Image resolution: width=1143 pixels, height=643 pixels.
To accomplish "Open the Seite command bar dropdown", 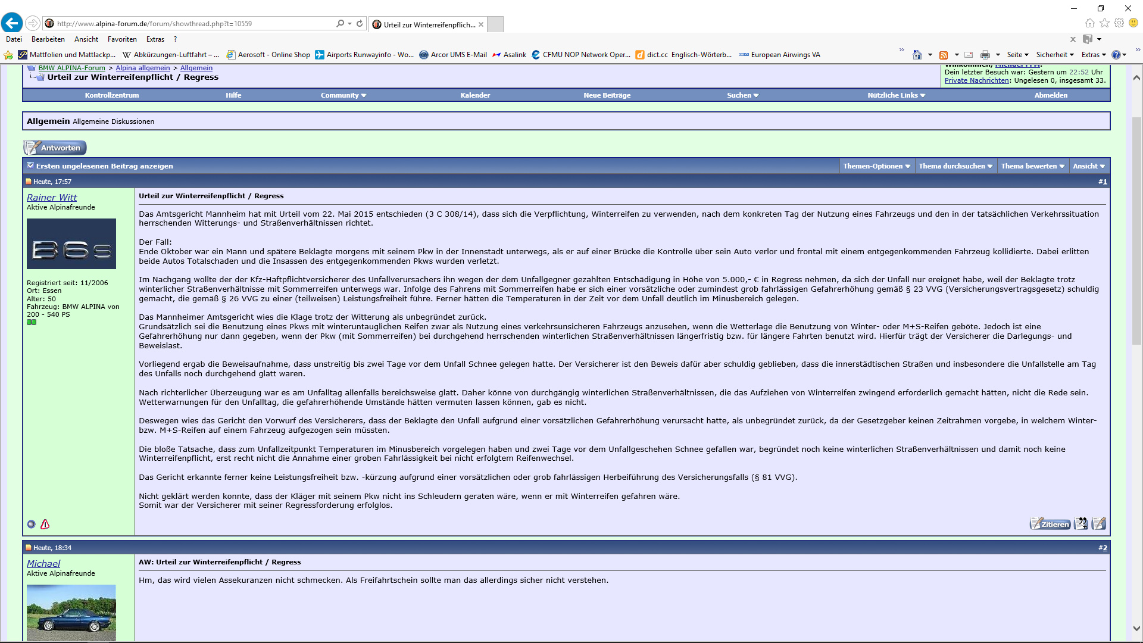I will point(1018,55).
